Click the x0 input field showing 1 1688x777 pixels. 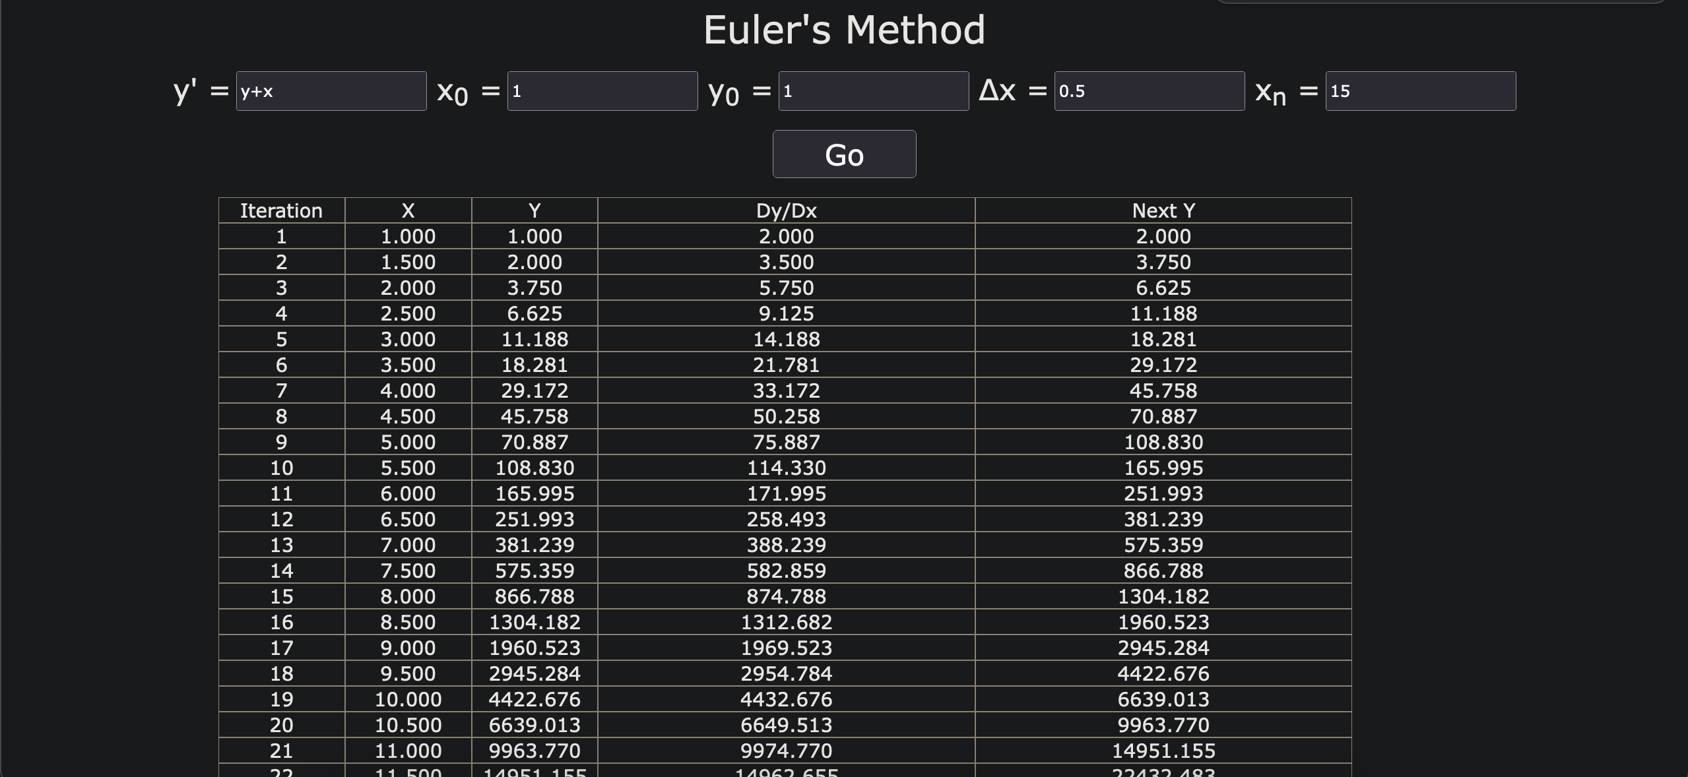pos(601,90)
